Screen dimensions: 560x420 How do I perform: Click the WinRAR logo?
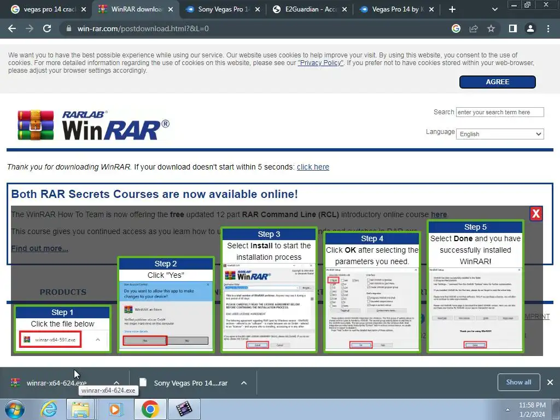click(94, 125)
